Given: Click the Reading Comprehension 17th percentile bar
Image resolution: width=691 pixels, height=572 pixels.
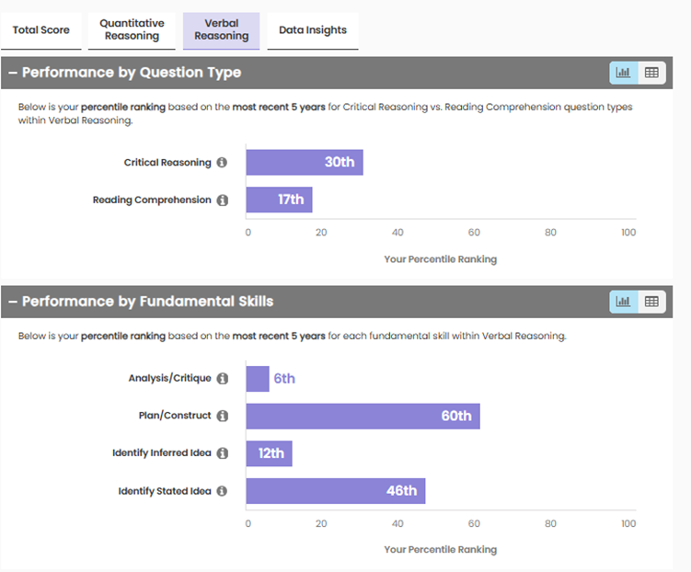Looking at the screenshot, I should 279,200.
